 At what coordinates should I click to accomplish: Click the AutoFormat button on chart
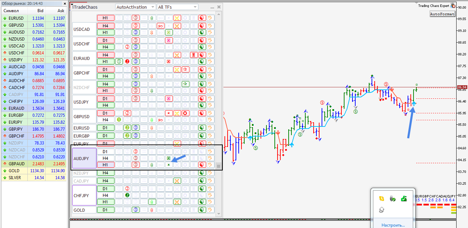(442, 14)
